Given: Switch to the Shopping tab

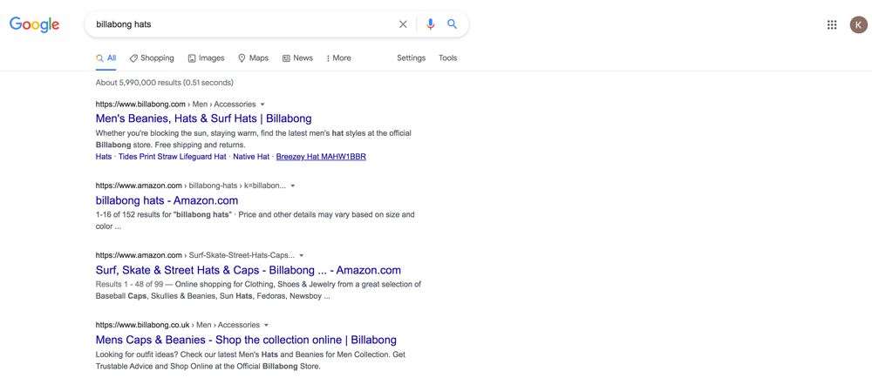Looking at the screenshot, I should (152, 57).
